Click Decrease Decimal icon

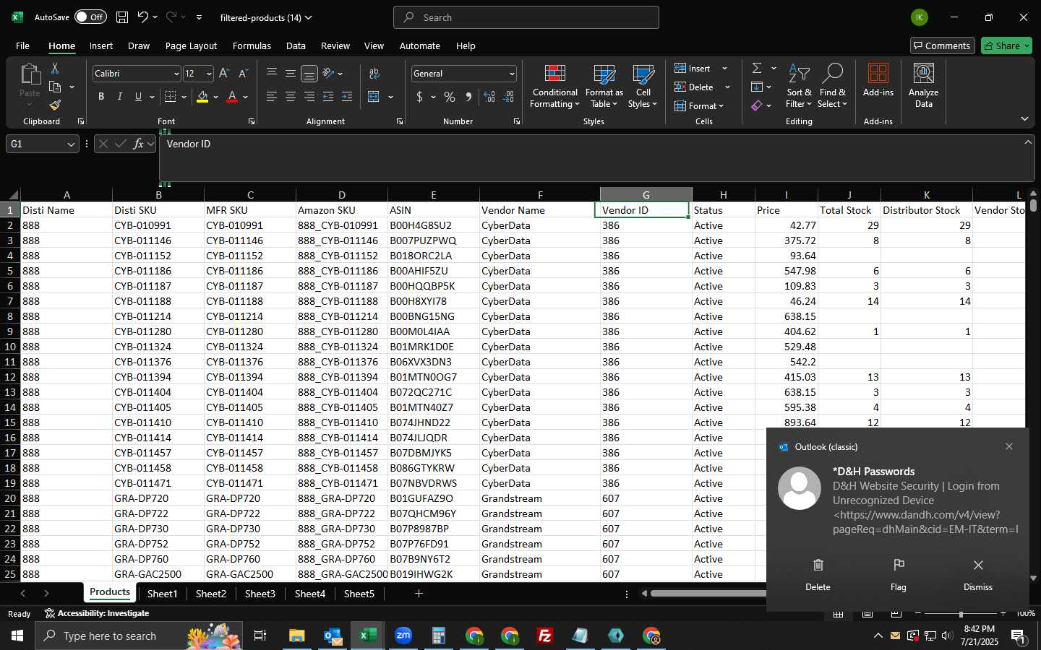coord(508,97)
